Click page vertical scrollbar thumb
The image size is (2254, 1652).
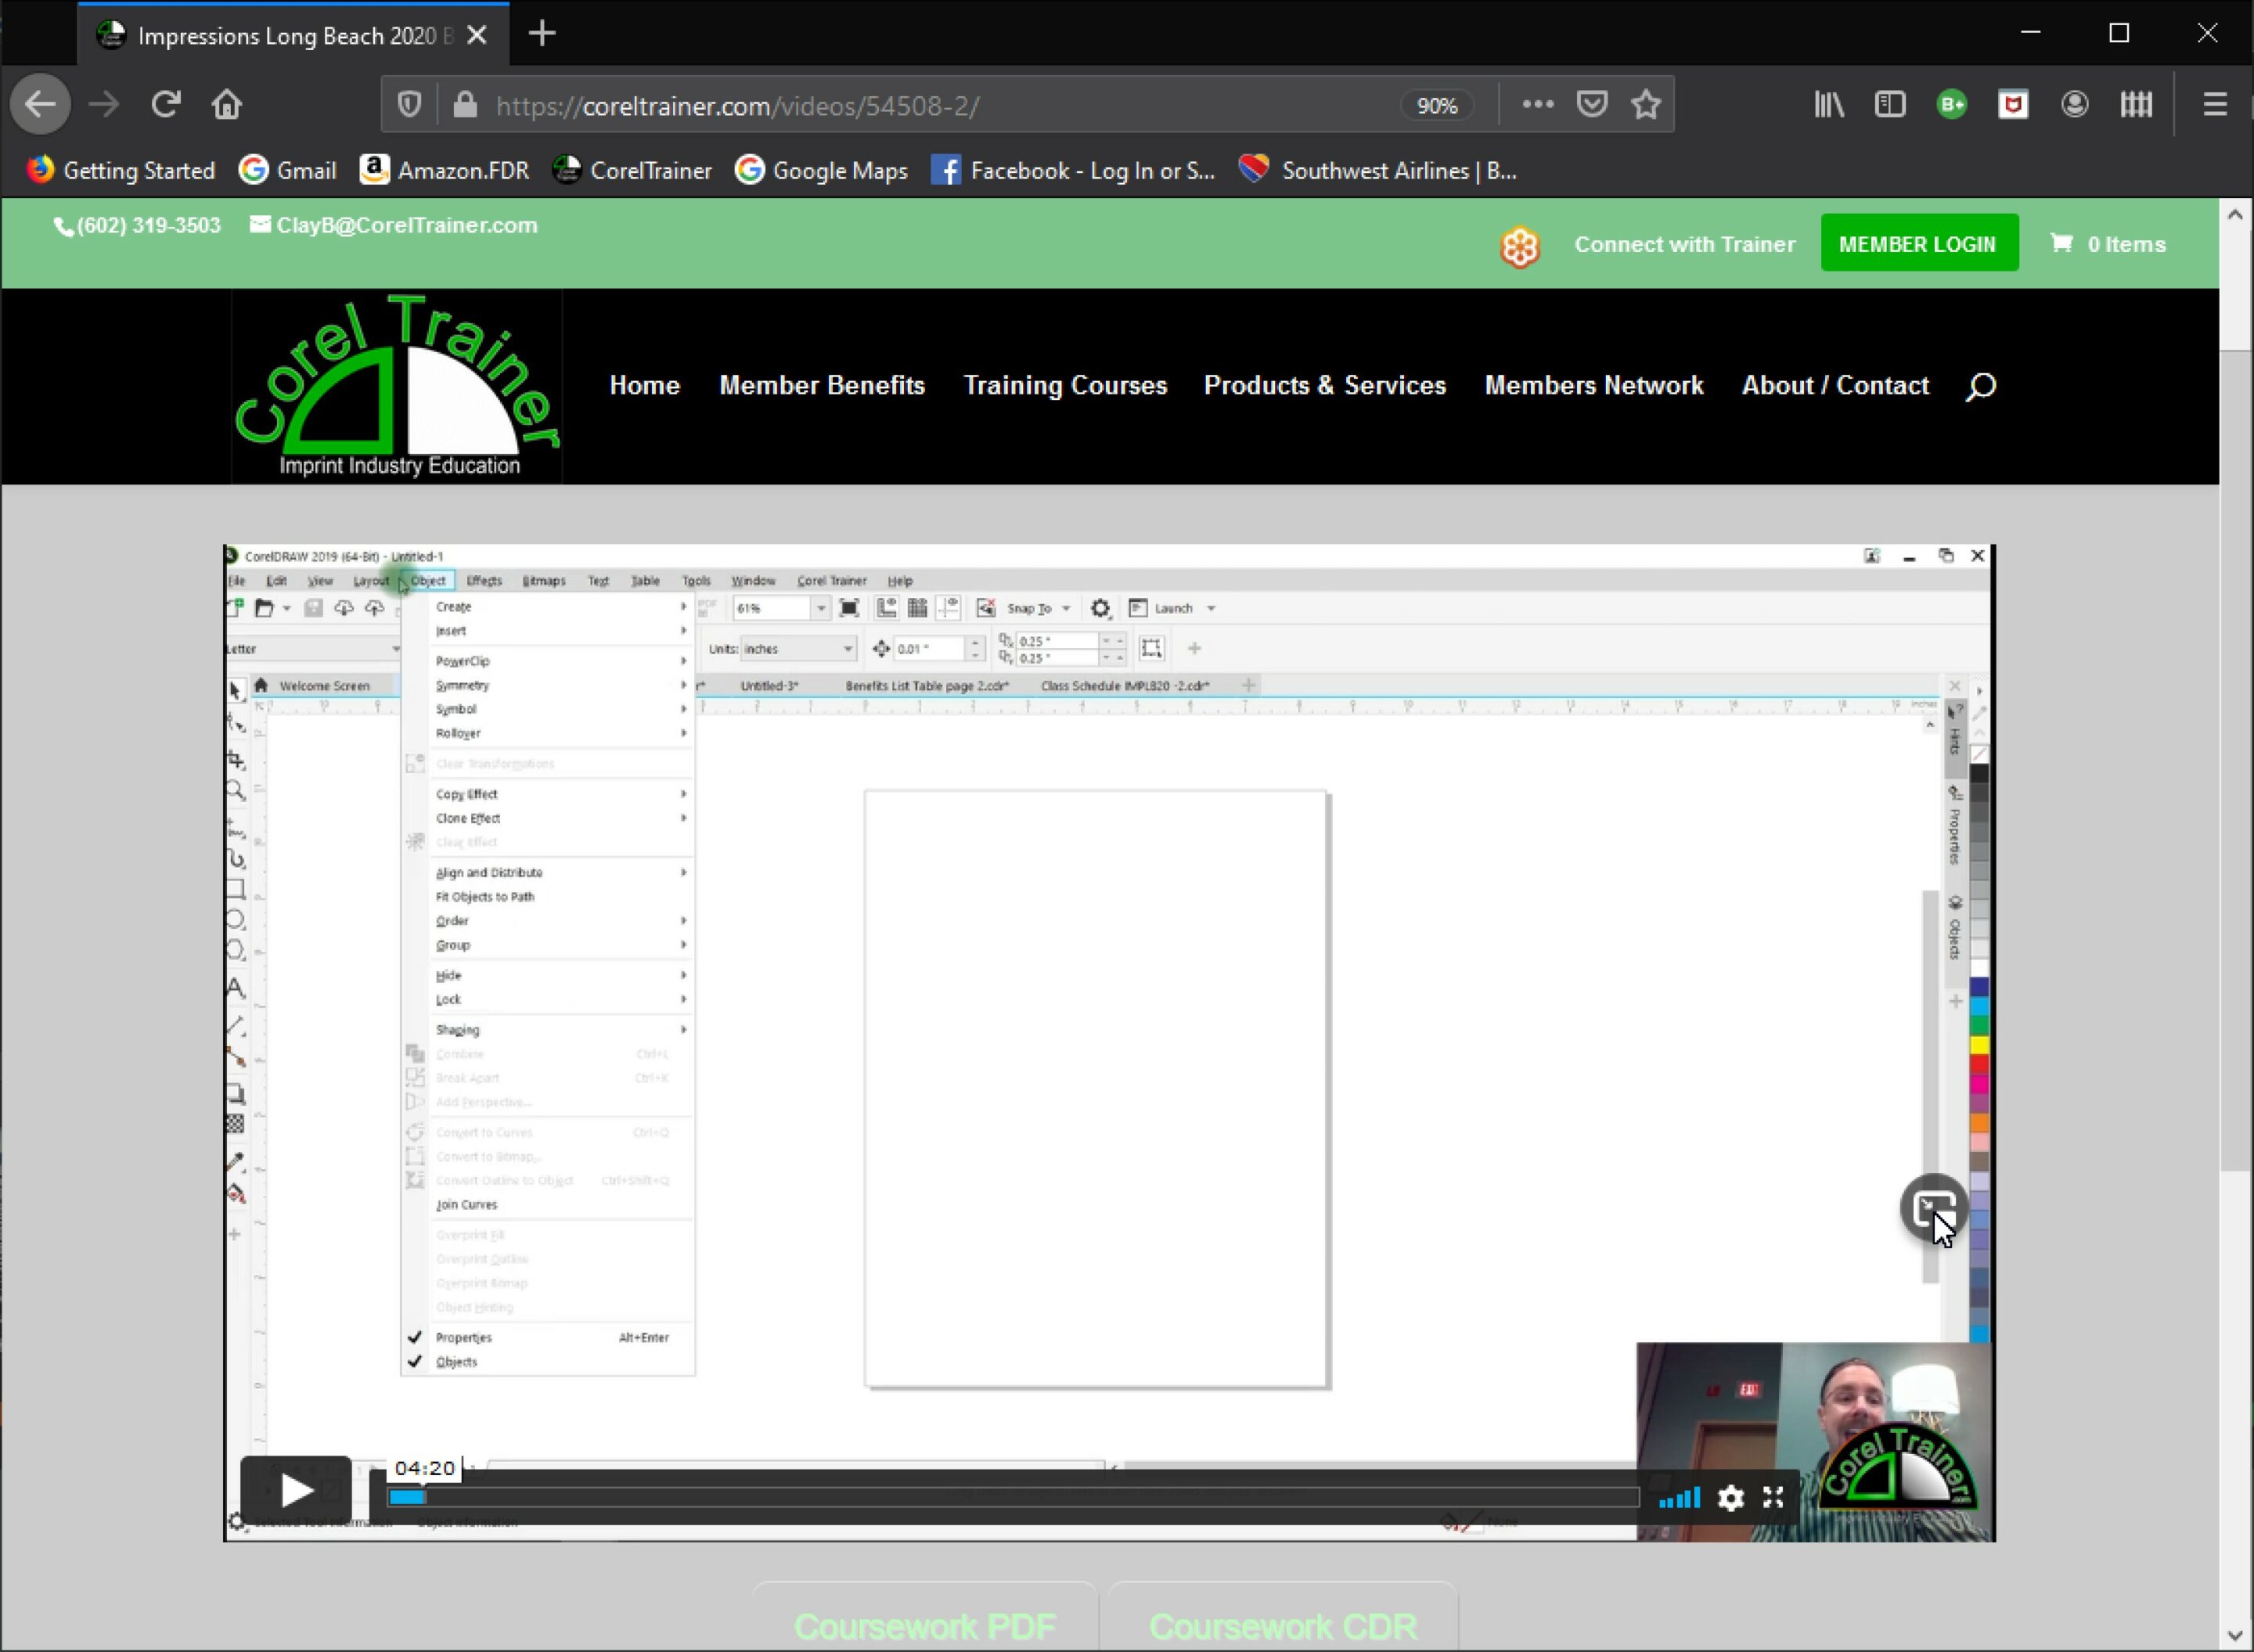point(2235,760)
